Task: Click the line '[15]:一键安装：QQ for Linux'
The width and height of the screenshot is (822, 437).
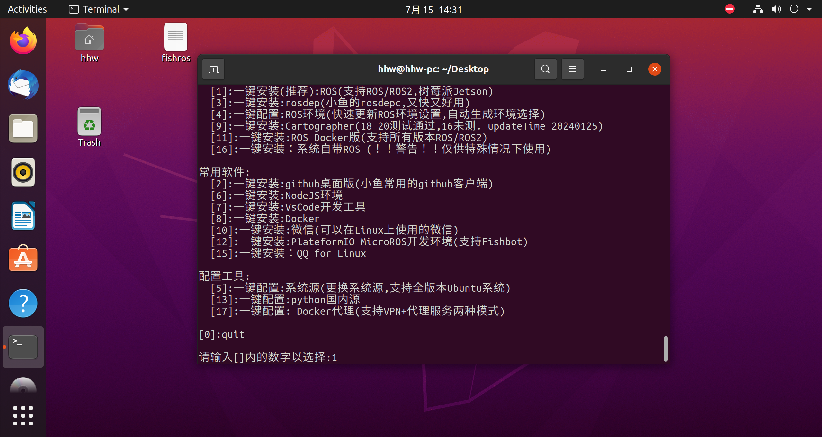Action: click(288, 253)
